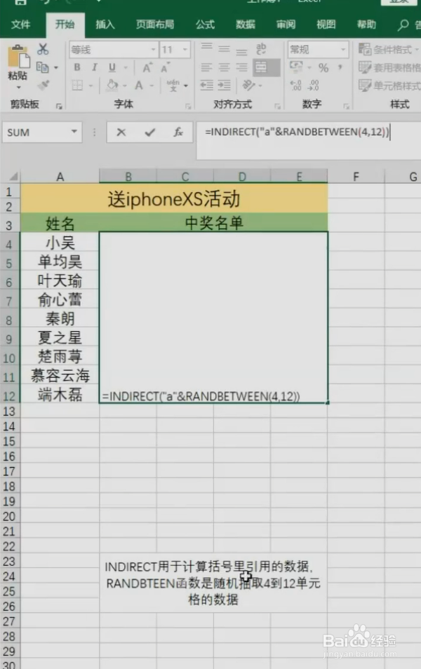Viewport: 421px width, 669px height.
Task: Cancel the formula entry with X
Action: 121,133
